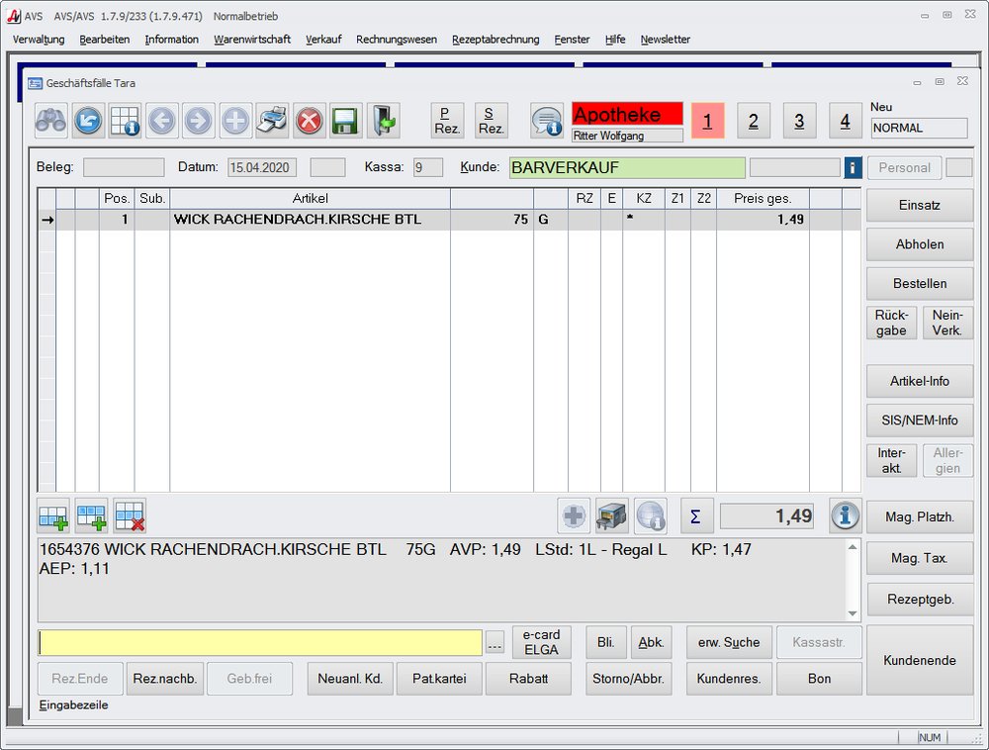Viewport: 989px width, 750px height.
Task: Click the green floppy disk save icon
Action: pyautogui.click(x=345, y=121)
